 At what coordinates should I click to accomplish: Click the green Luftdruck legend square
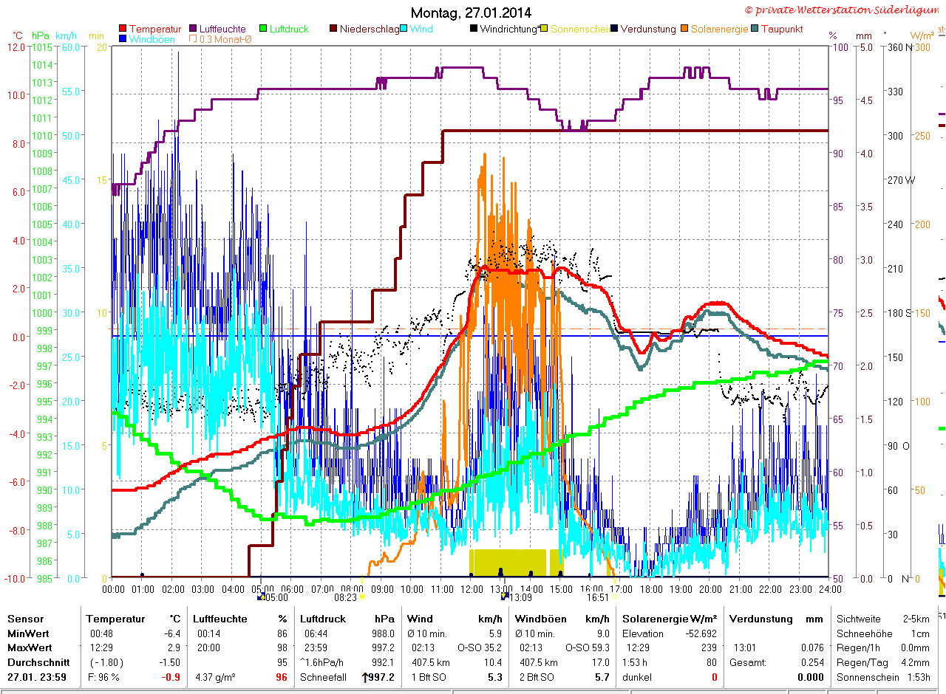(x=264, y=29)
